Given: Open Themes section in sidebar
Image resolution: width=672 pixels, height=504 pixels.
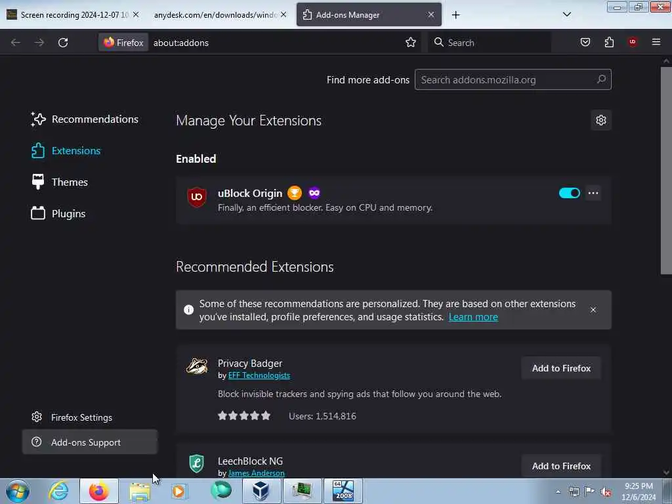Looking at the screenshot, I should [60, 182].
